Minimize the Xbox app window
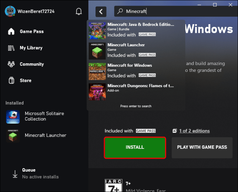This screenshot has width=238, height=192. coord(199,5)
